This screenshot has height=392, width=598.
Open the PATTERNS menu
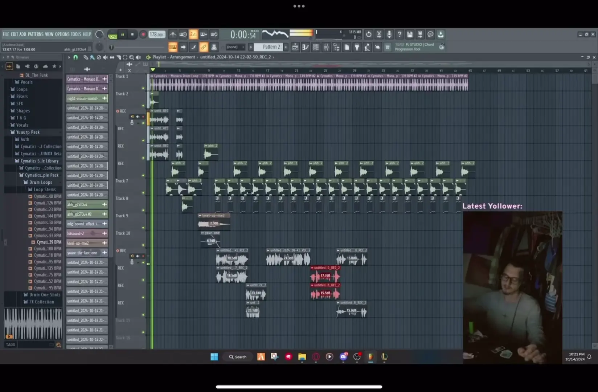[x=36, y=34]
